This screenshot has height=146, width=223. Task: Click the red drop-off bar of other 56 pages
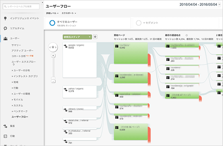pos(149,135)
